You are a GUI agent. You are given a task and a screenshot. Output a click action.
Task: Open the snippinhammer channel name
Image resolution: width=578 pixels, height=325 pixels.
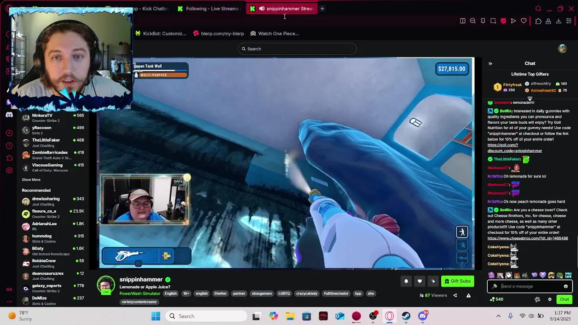pos(141,279)
